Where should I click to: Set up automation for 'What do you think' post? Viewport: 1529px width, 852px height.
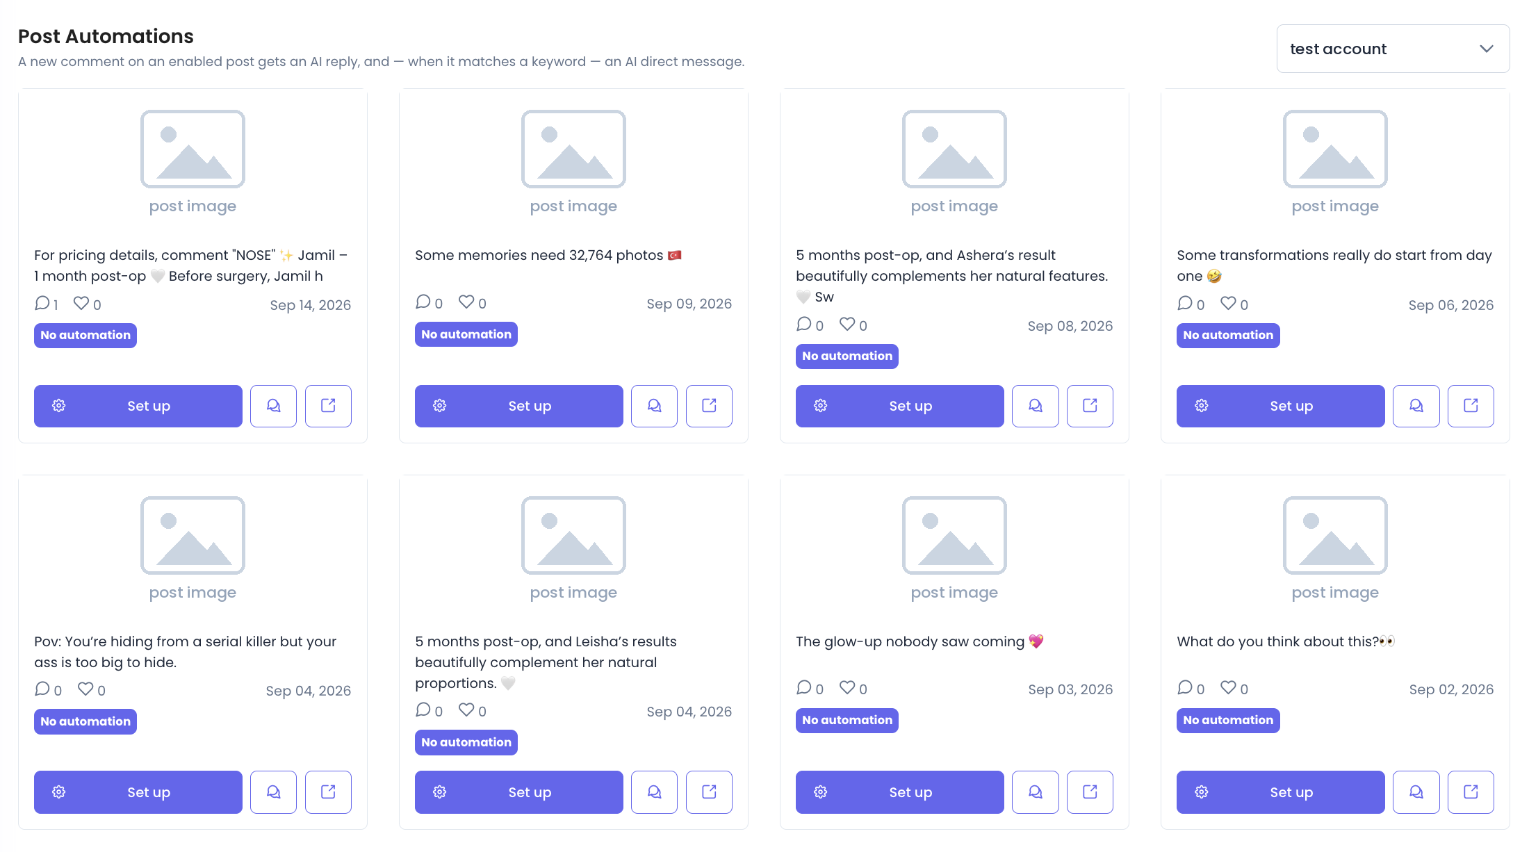(1281, 792)
